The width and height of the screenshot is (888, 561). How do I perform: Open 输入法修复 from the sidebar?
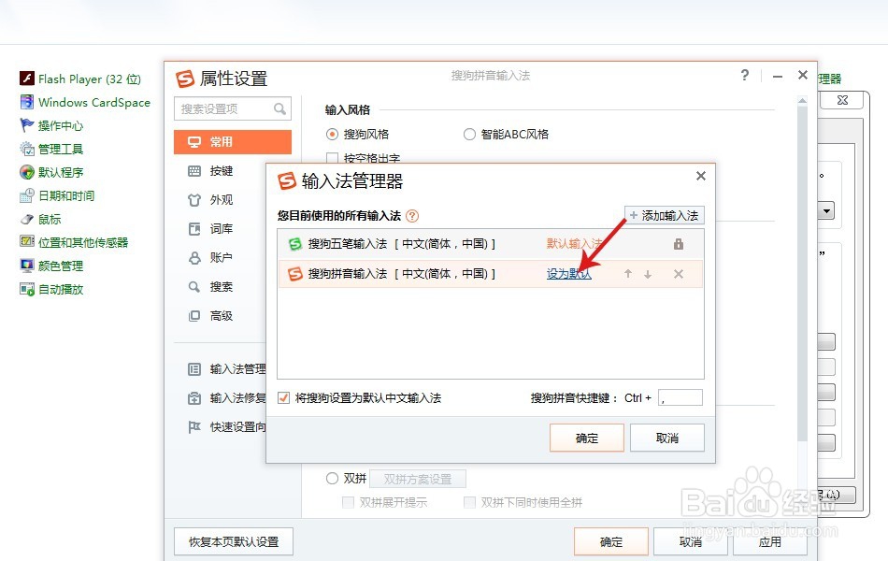(x=226, y=397)
